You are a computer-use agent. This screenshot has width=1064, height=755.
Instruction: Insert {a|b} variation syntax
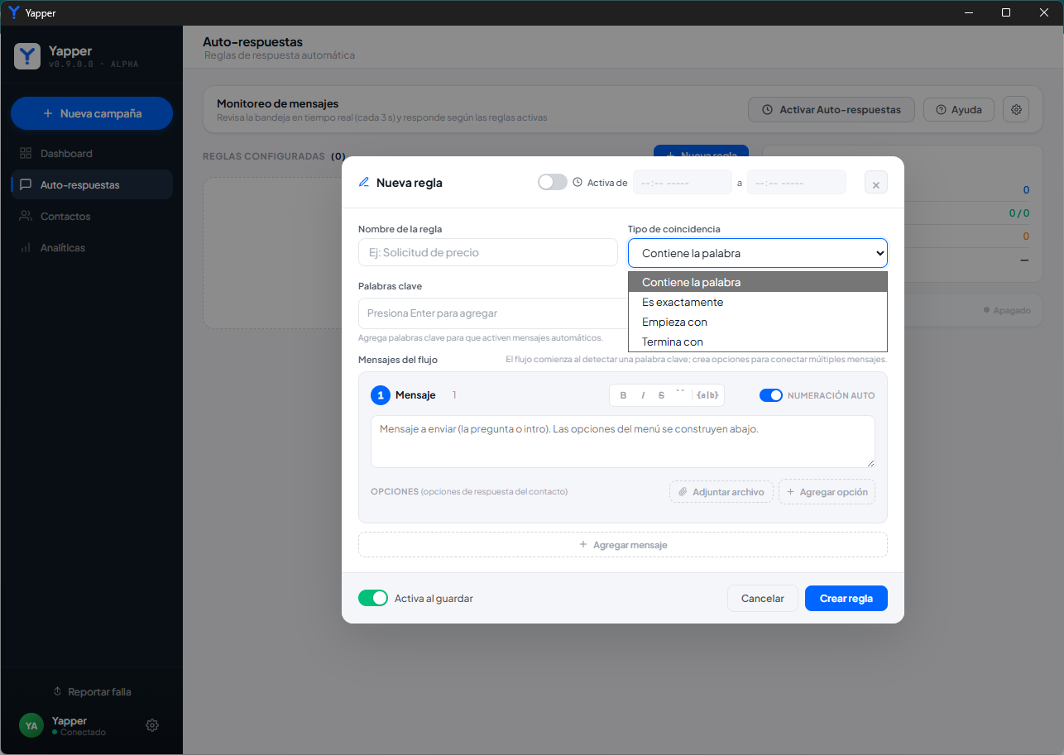(x=707, y=395)
